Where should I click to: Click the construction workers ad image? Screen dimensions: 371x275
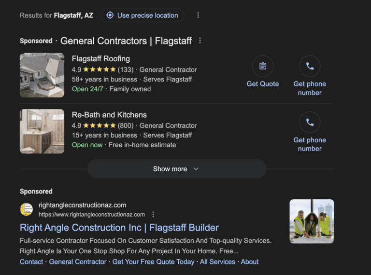312,221
